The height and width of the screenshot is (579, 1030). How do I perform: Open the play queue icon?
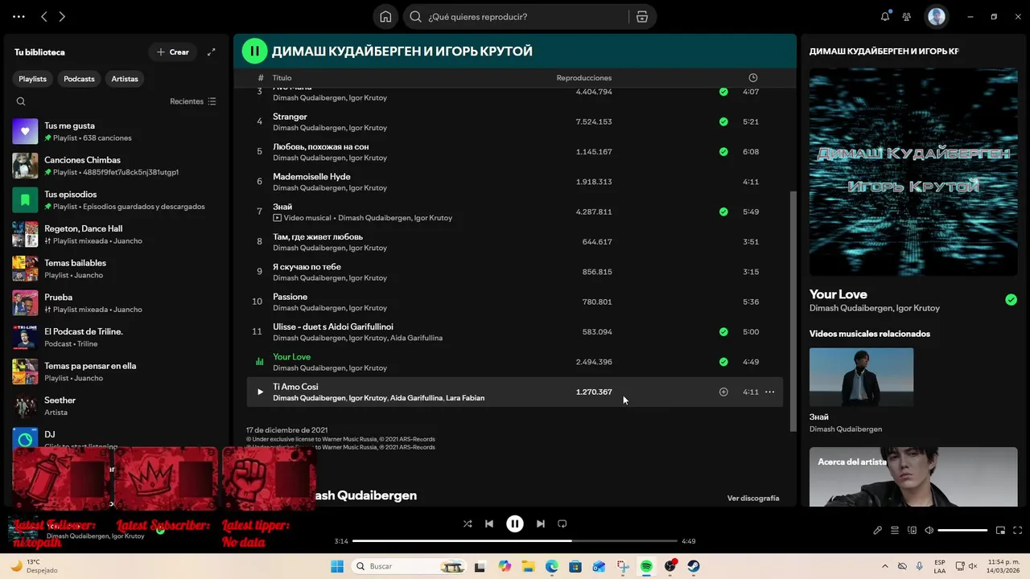(895, 530)
